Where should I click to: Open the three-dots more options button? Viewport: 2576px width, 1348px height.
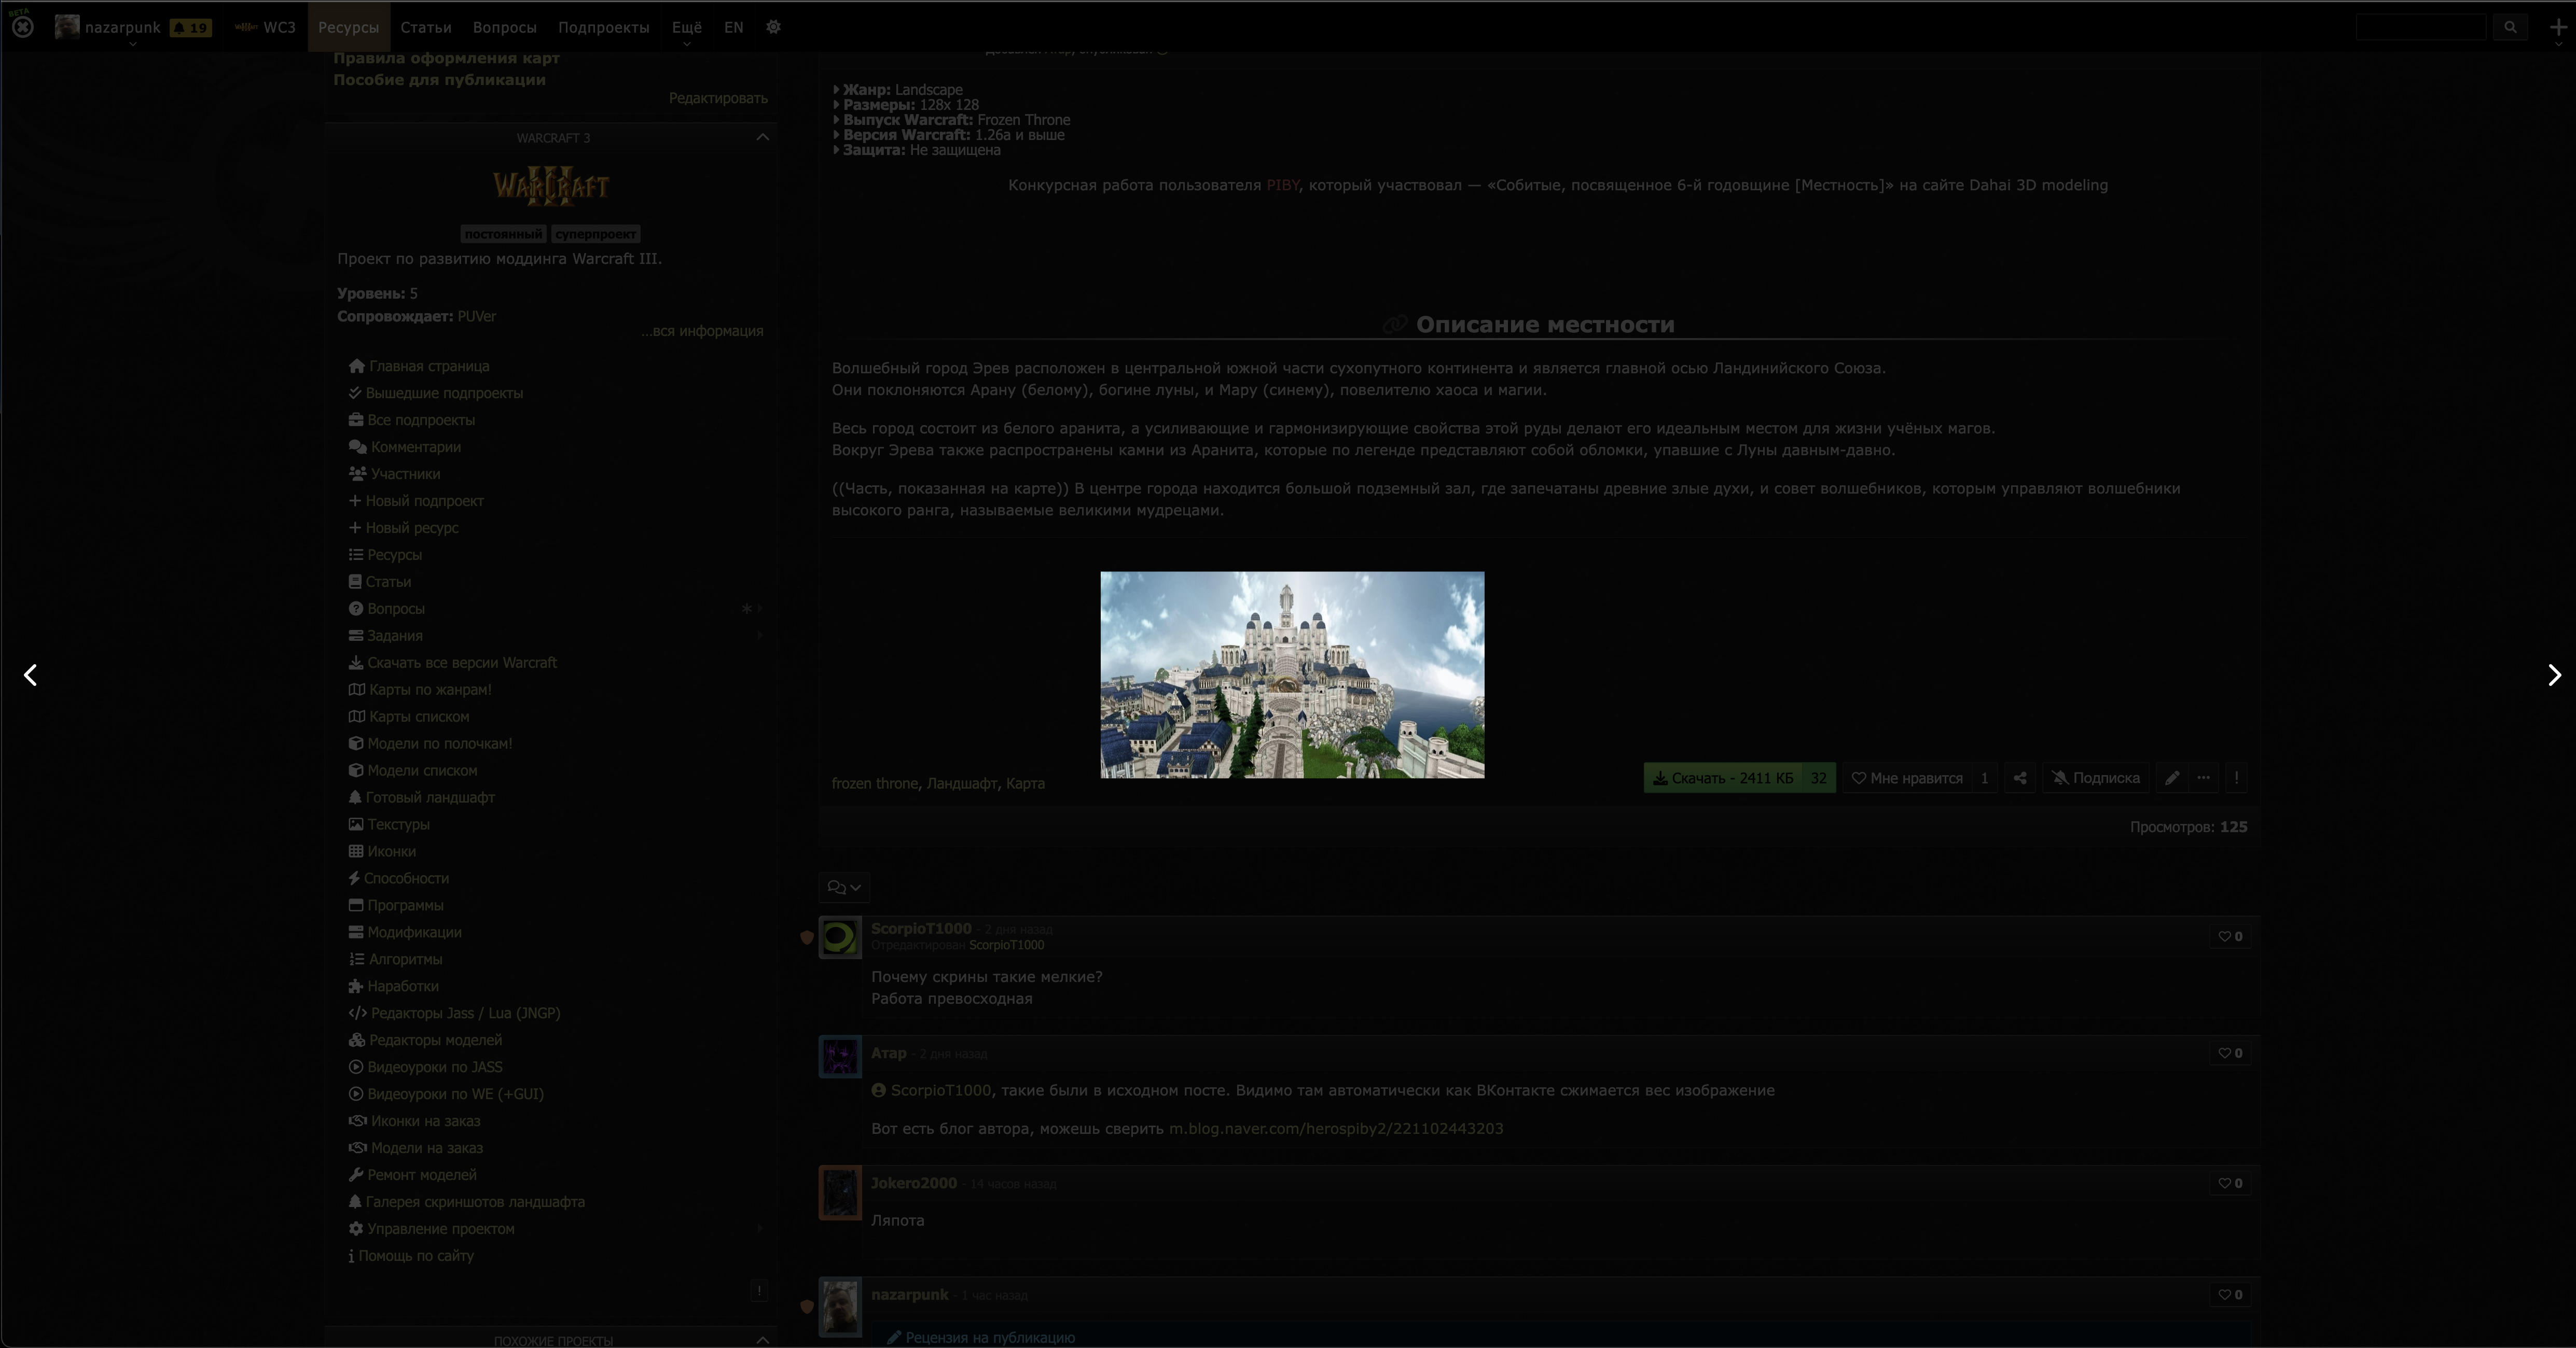coord(2203,778)
